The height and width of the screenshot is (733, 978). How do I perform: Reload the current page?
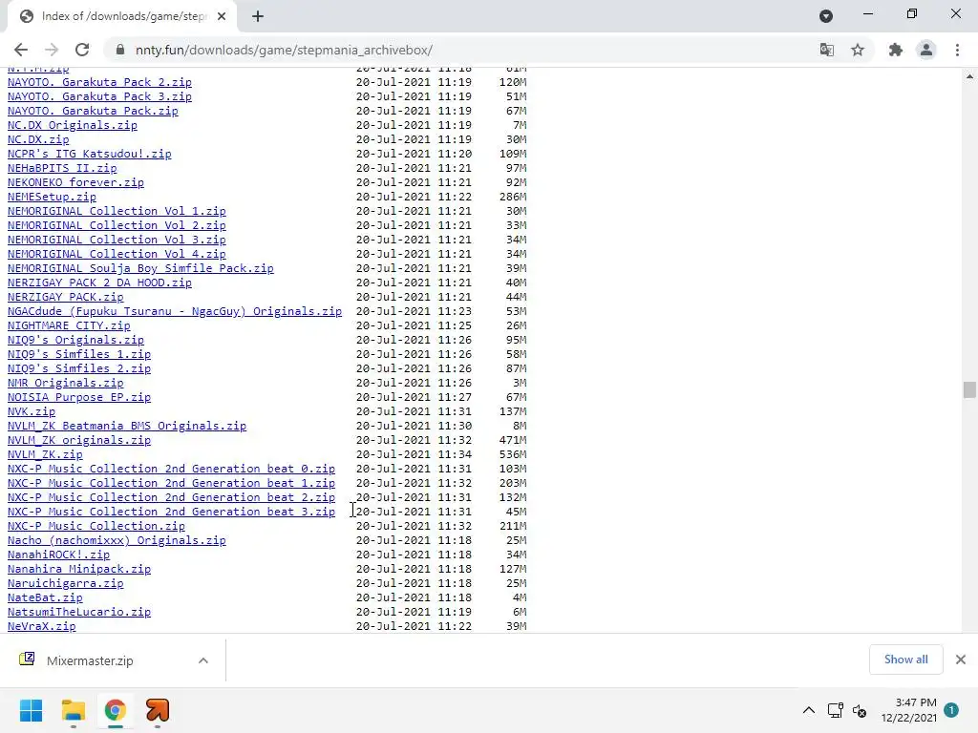pyautogui.click(x=82, y=50)
